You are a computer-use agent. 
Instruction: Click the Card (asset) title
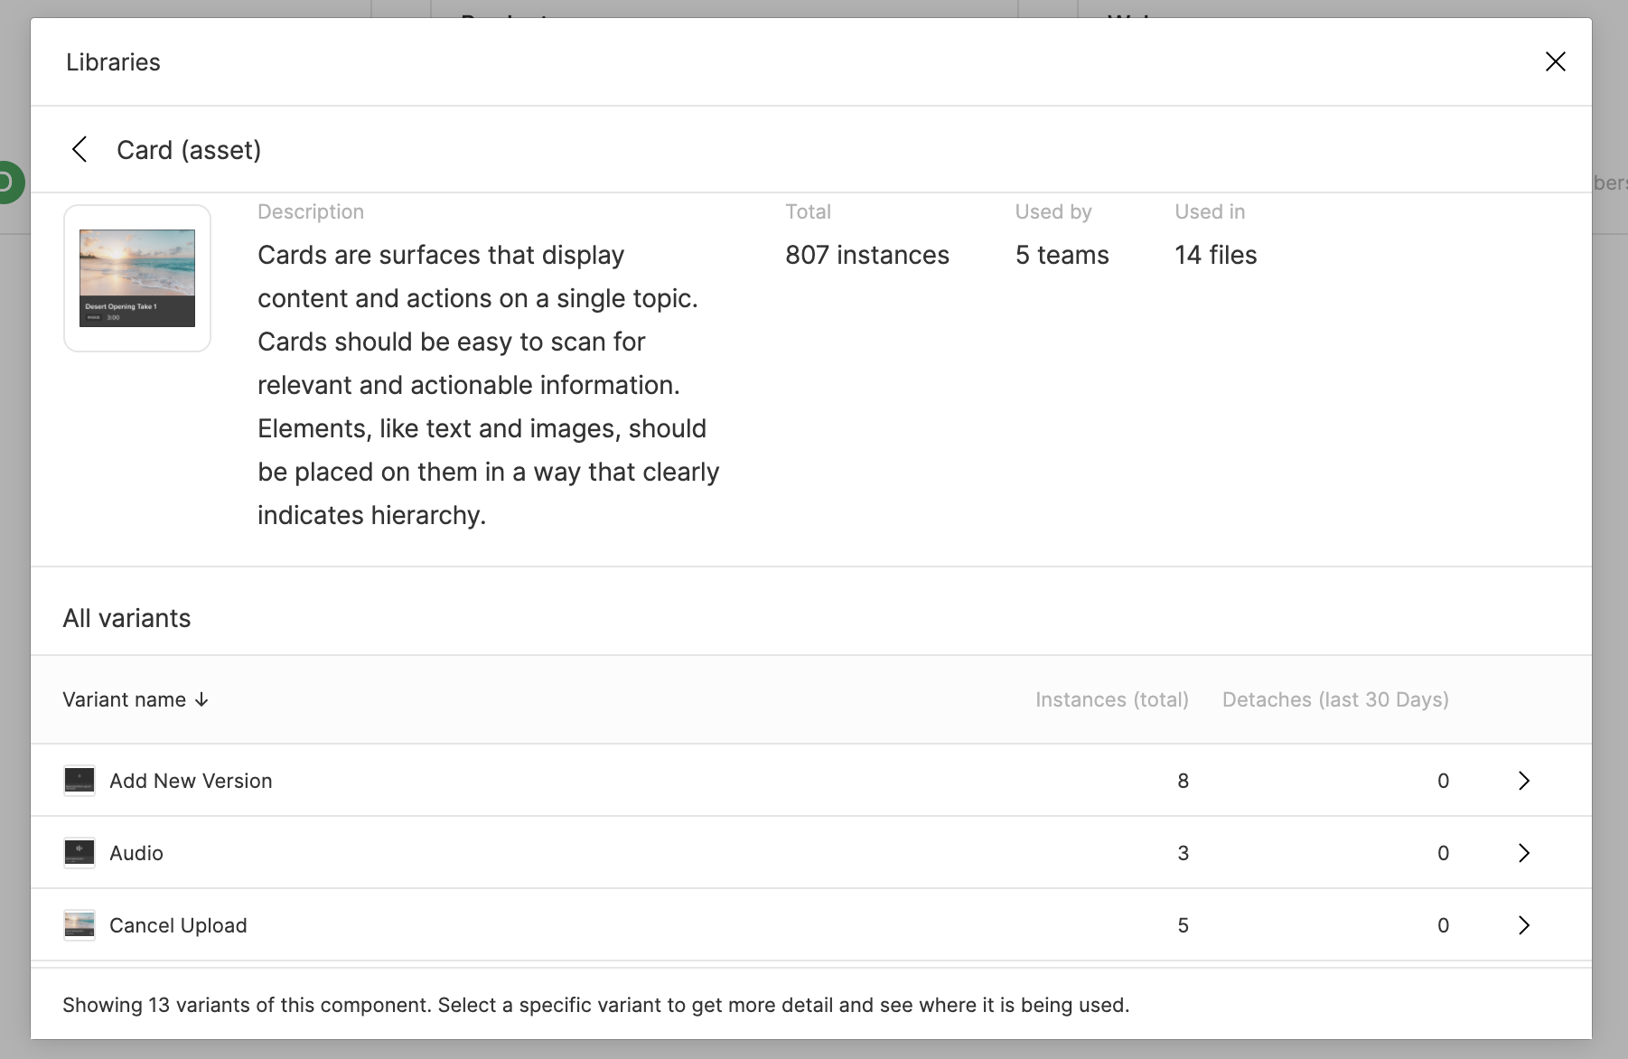pos(189,150)
